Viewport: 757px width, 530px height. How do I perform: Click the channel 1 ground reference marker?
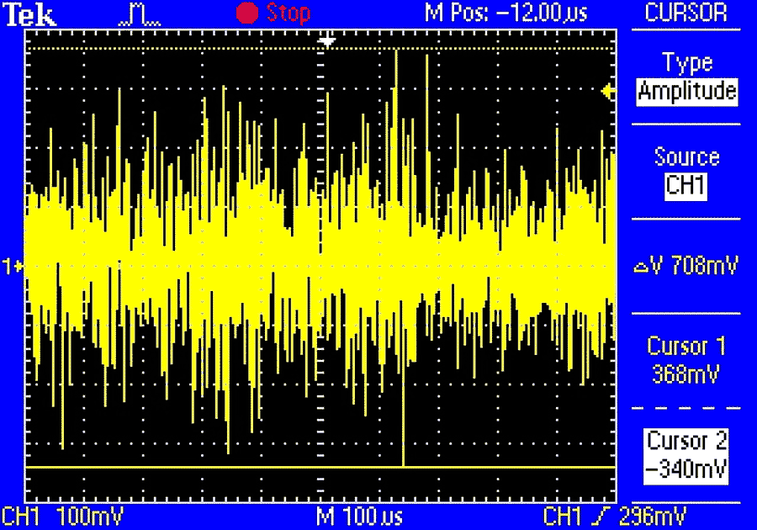point(13,267)
